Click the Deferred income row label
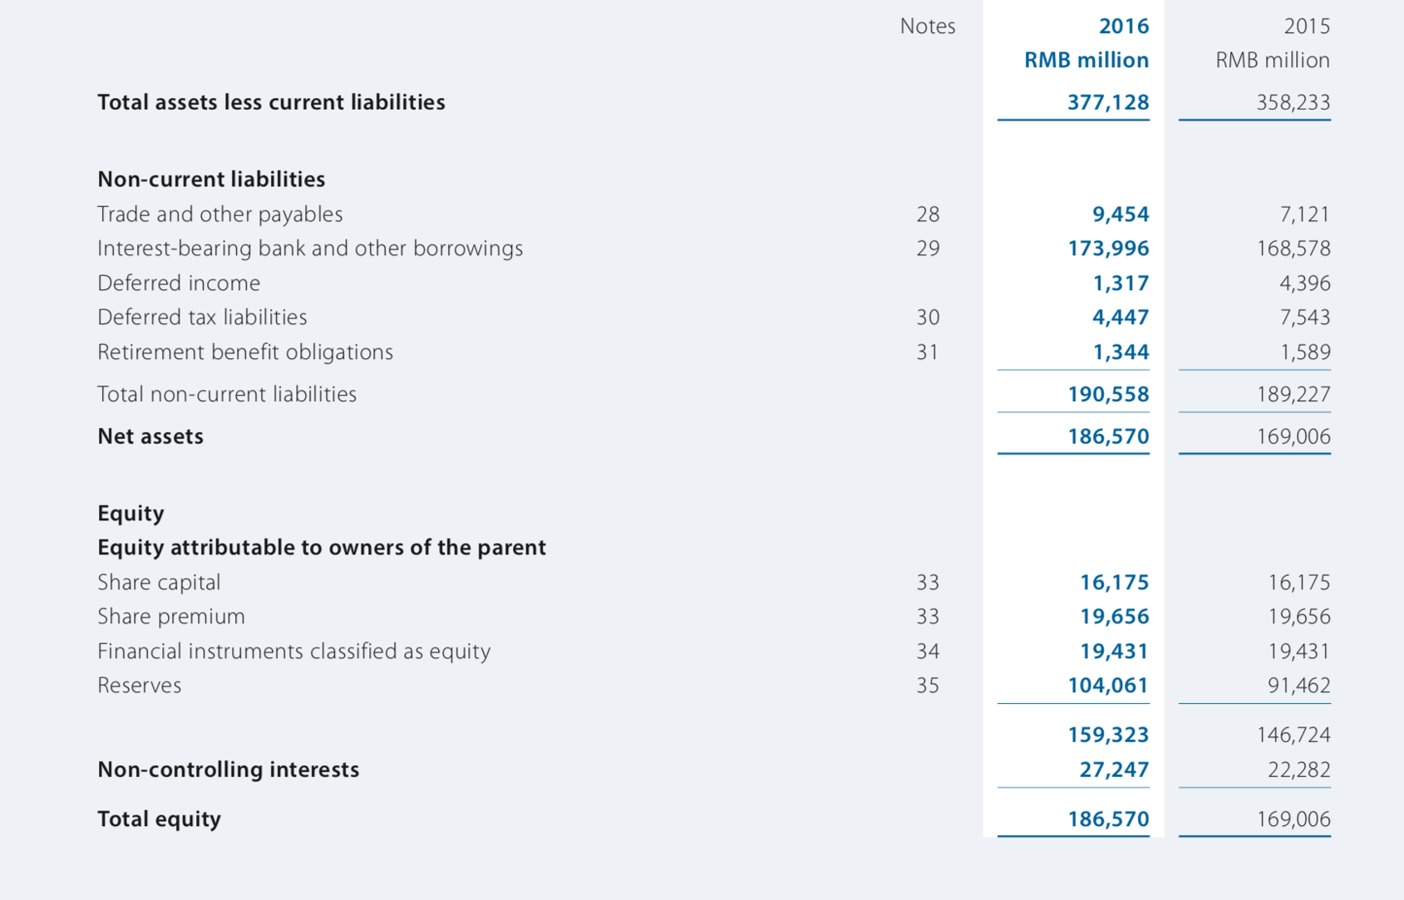 179,283
